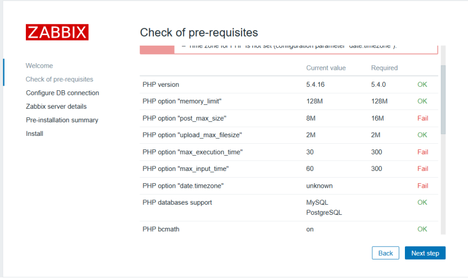
Task: Select Welcome step in sidebar
Action: coord(39,66)
